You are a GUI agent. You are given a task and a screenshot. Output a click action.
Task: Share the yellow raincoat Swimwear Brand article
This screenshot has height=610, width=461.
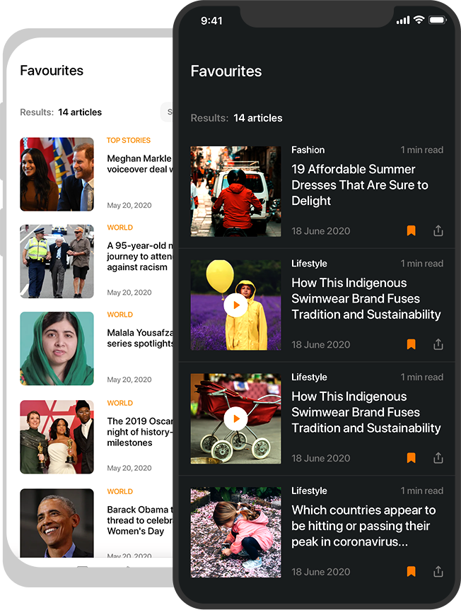click(x=438, y=344)
